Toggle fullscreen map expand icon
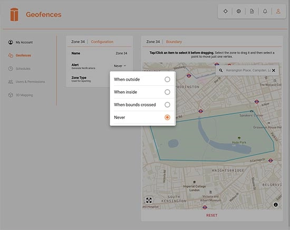The image size is (290, 230). click(149, 200)
